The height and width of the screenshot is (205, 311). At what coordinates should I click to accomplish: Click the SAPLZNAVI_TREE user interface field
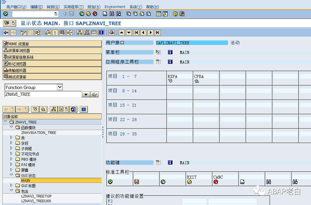tap(192, 43)
